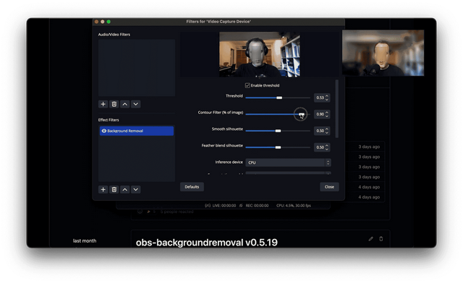Toggle visibility eye of Background Removal filter
This screenshot has width=463, height=283.
point(104,131)
